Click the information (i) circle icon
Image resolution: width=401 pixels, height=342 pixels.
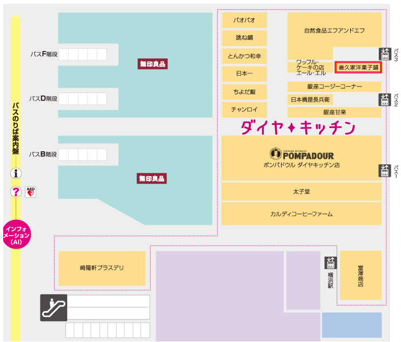point(16,173)
